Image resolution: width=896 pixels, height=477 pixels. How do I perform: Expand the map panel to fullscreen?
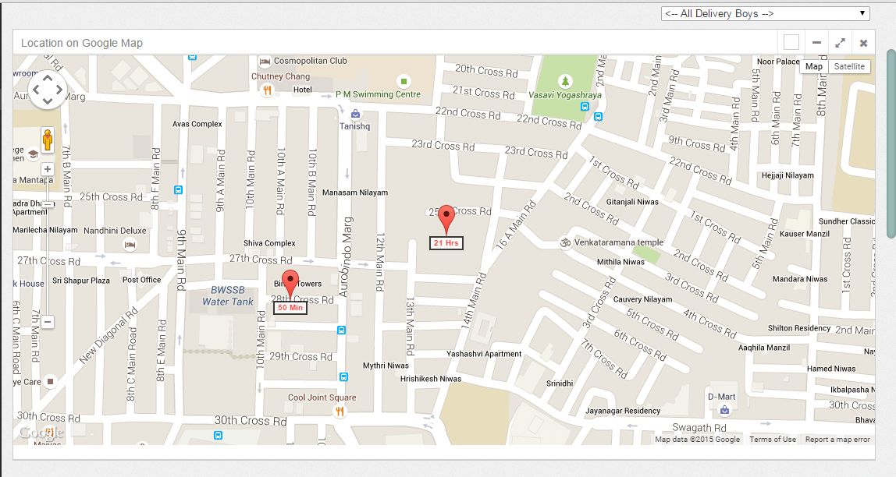tap(840, 43)
